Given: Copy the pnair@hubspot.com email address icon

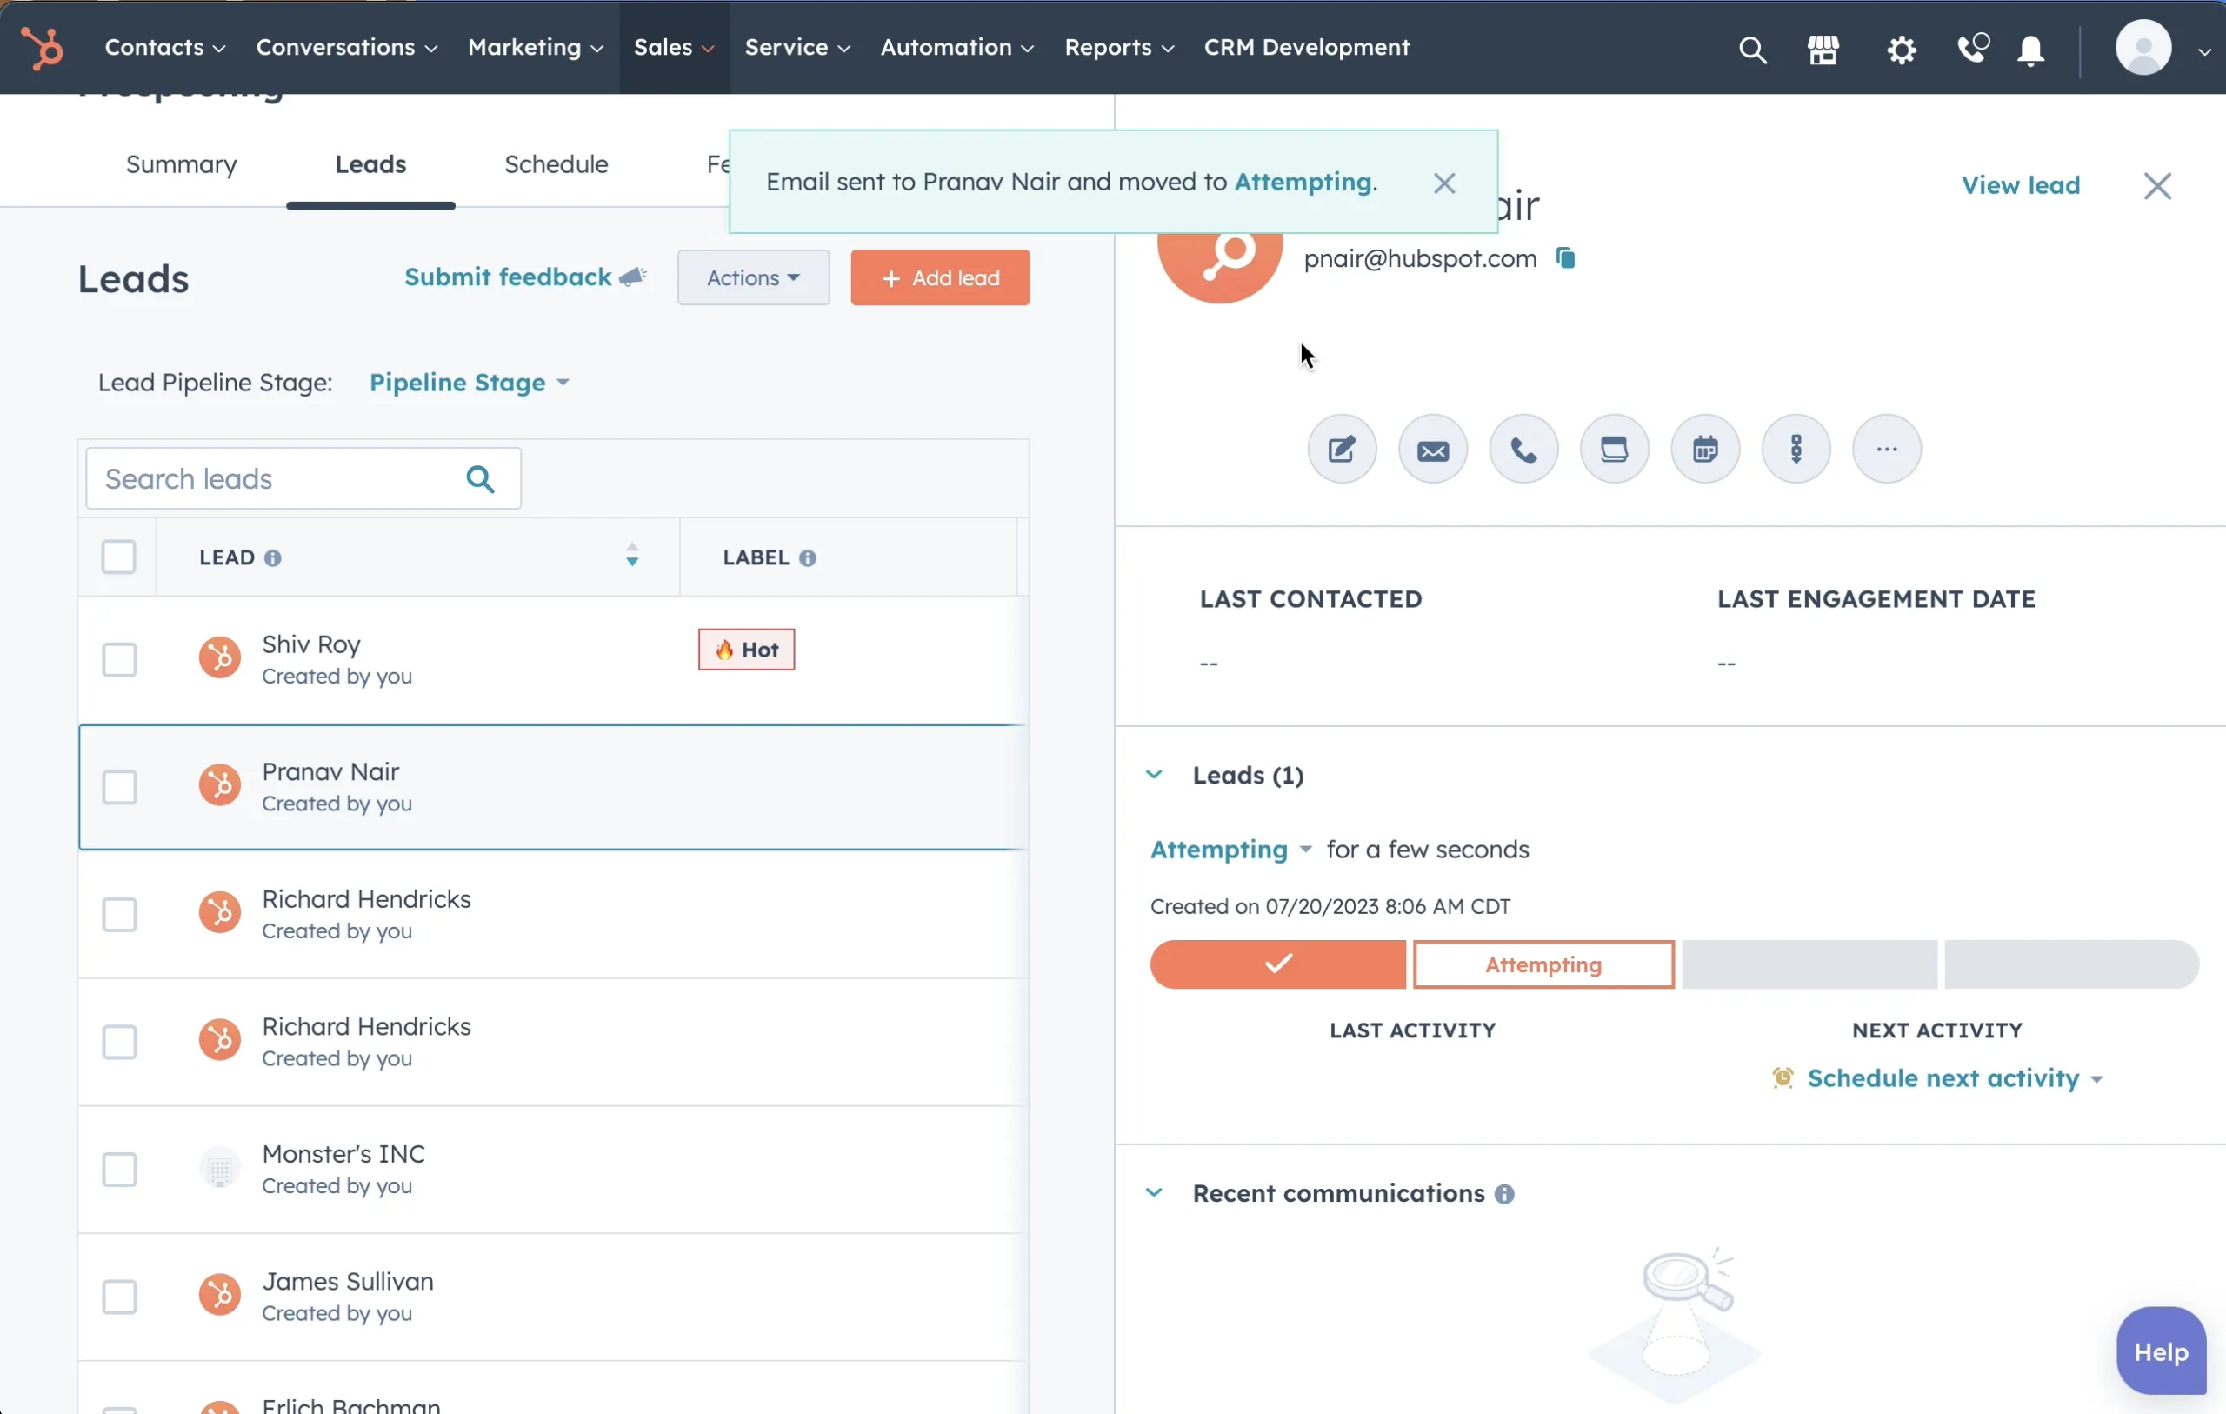Looking at the screenshot, I should coord(1565,258).
